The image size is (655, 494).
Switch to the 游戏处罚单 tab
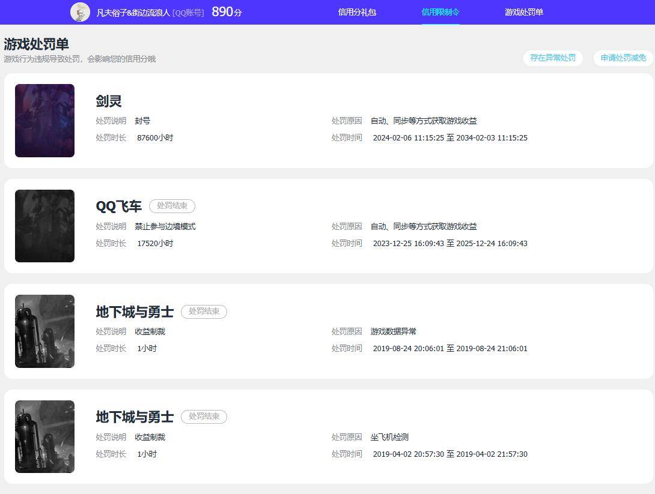(x=523, y=12)
